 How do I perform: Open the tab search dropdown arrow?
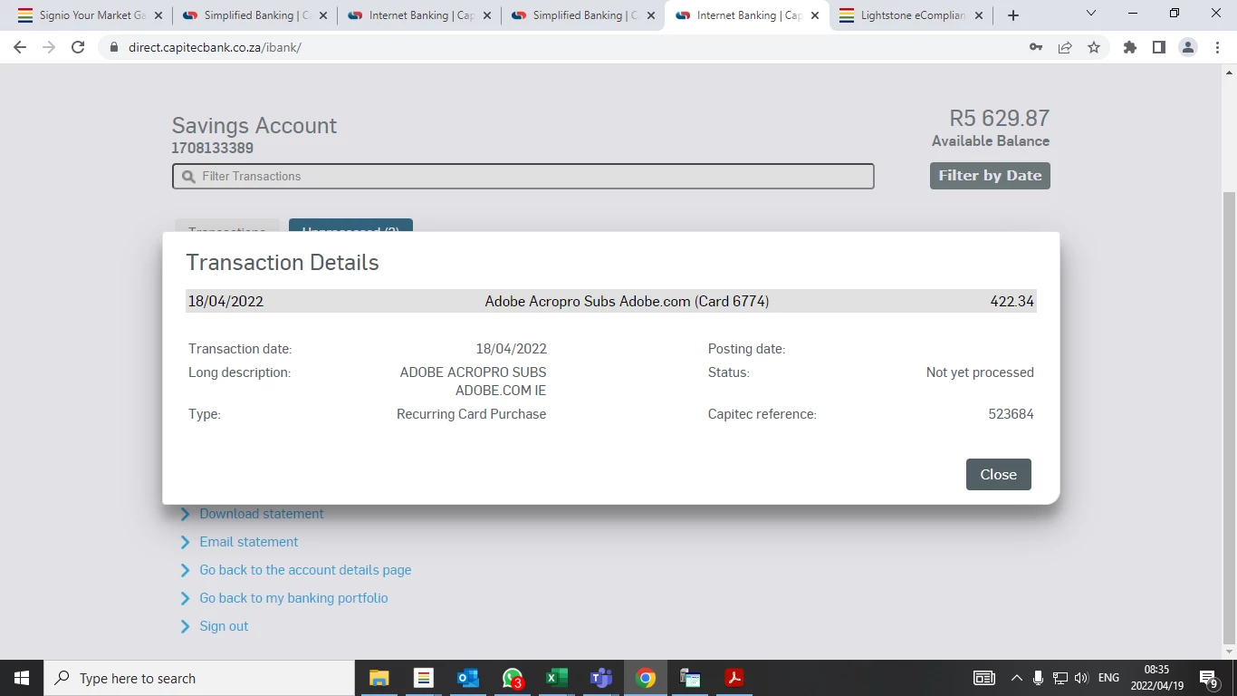coord(1091,14)
